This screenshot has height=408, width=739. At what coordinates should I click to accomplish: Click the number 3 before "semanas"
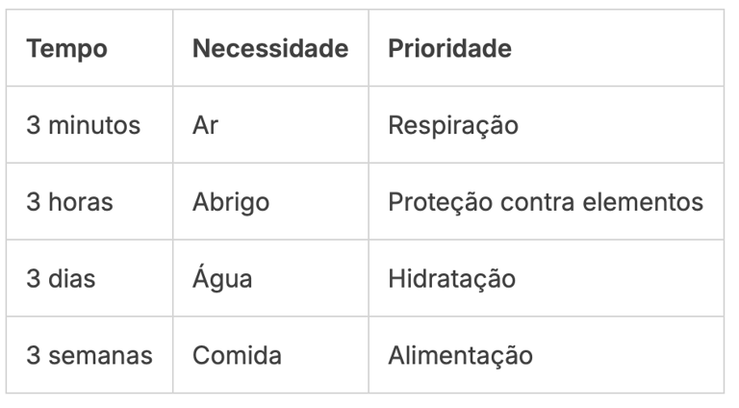coord(32,356)
